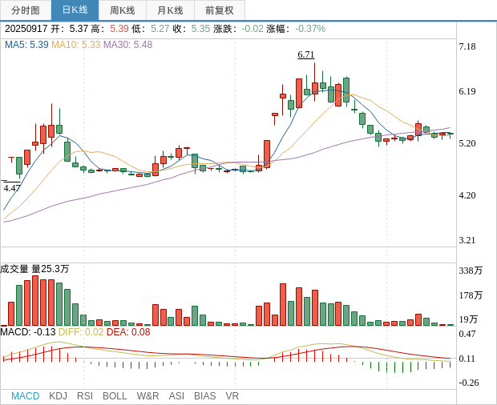
Task: Click the 178万 volume axis label
Action: tap(471, 295)
